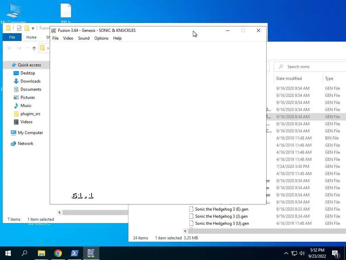
Task: Click the New folder icon in Explorer title bar
Action: click(27, 28)
